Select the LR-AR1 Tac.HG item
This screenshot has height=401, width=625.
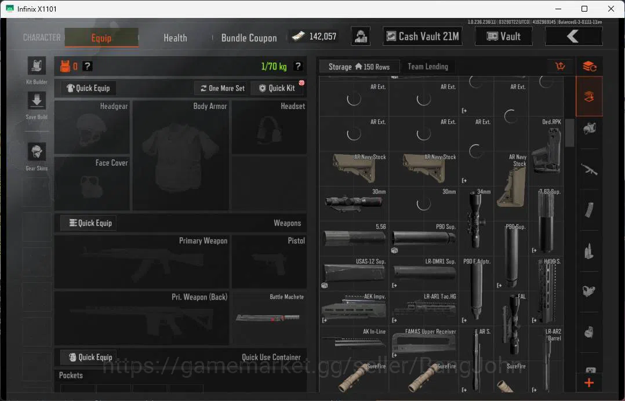424,308
